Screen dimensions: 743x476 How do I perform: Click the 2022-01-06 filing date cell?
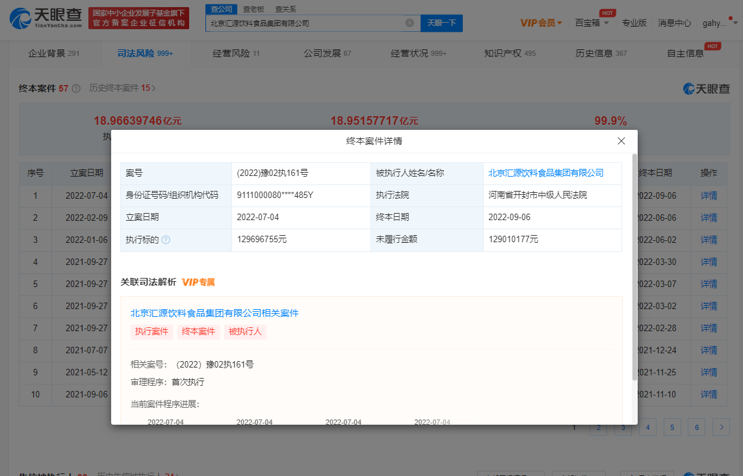(x=86, y=240)
